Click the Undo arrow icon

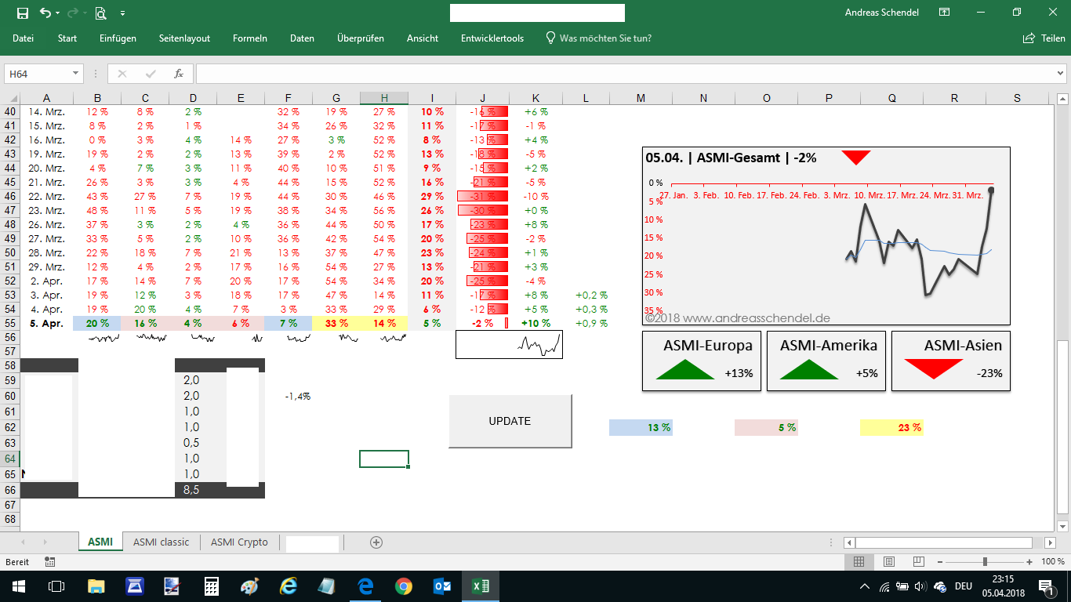[45, 13]
